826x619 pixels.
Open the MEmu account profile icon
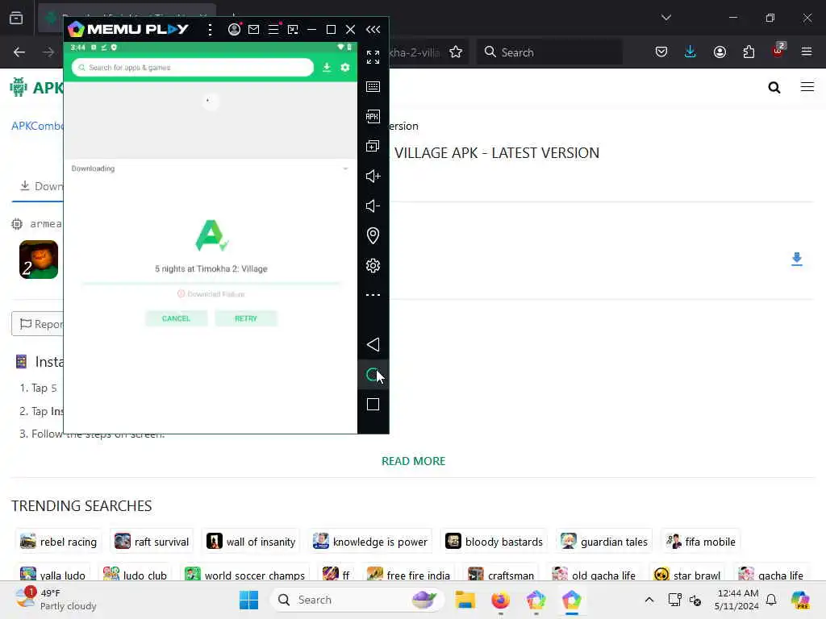(235, 30)
